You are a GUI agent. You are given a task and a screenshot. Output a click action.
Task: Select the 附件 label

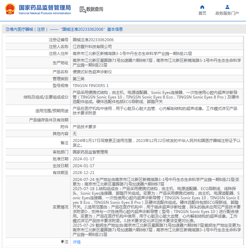[x=64, y=127]
